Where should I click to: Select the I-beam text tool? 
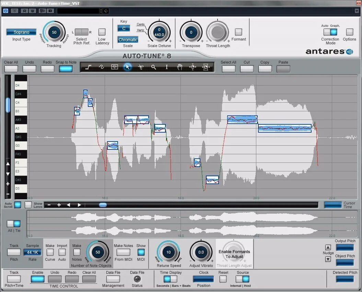(x=167, y=67)
